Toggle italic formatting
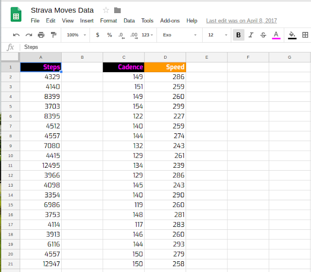311x272 pixels. point(251,35)
